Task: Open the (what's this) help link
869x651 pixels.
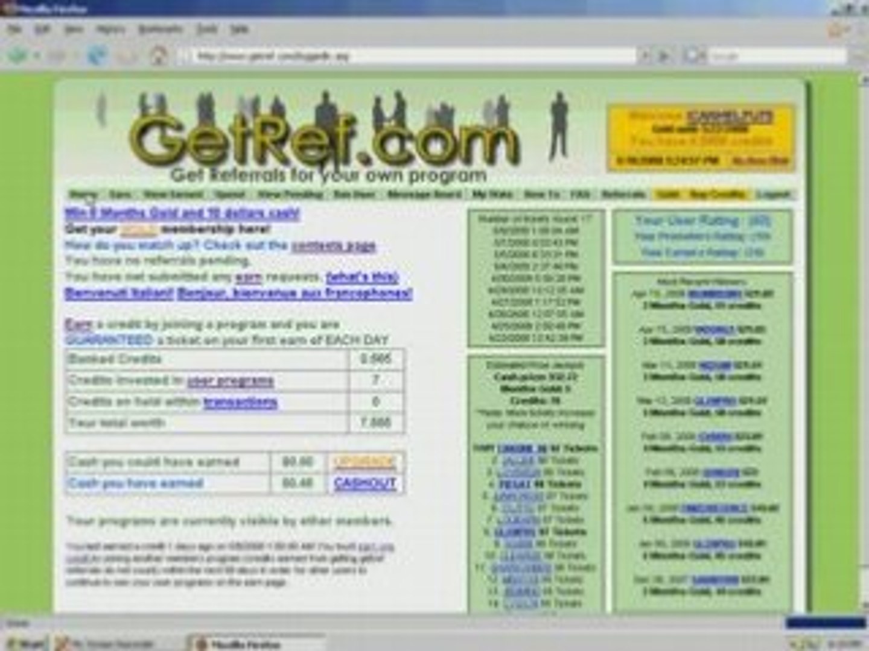Action: 362,277
